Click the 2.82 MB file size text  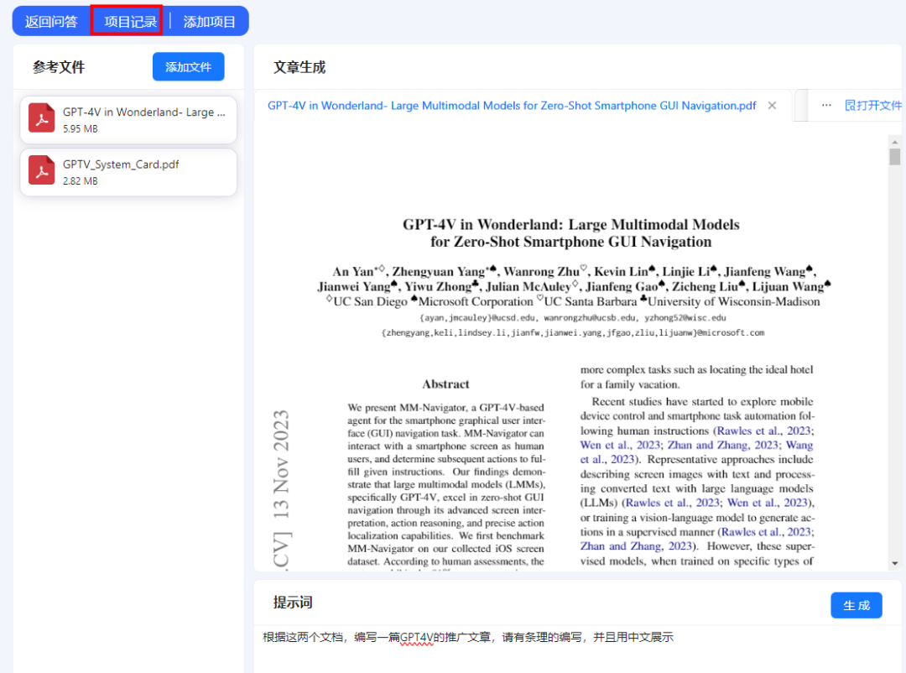(x=81, y=181)
